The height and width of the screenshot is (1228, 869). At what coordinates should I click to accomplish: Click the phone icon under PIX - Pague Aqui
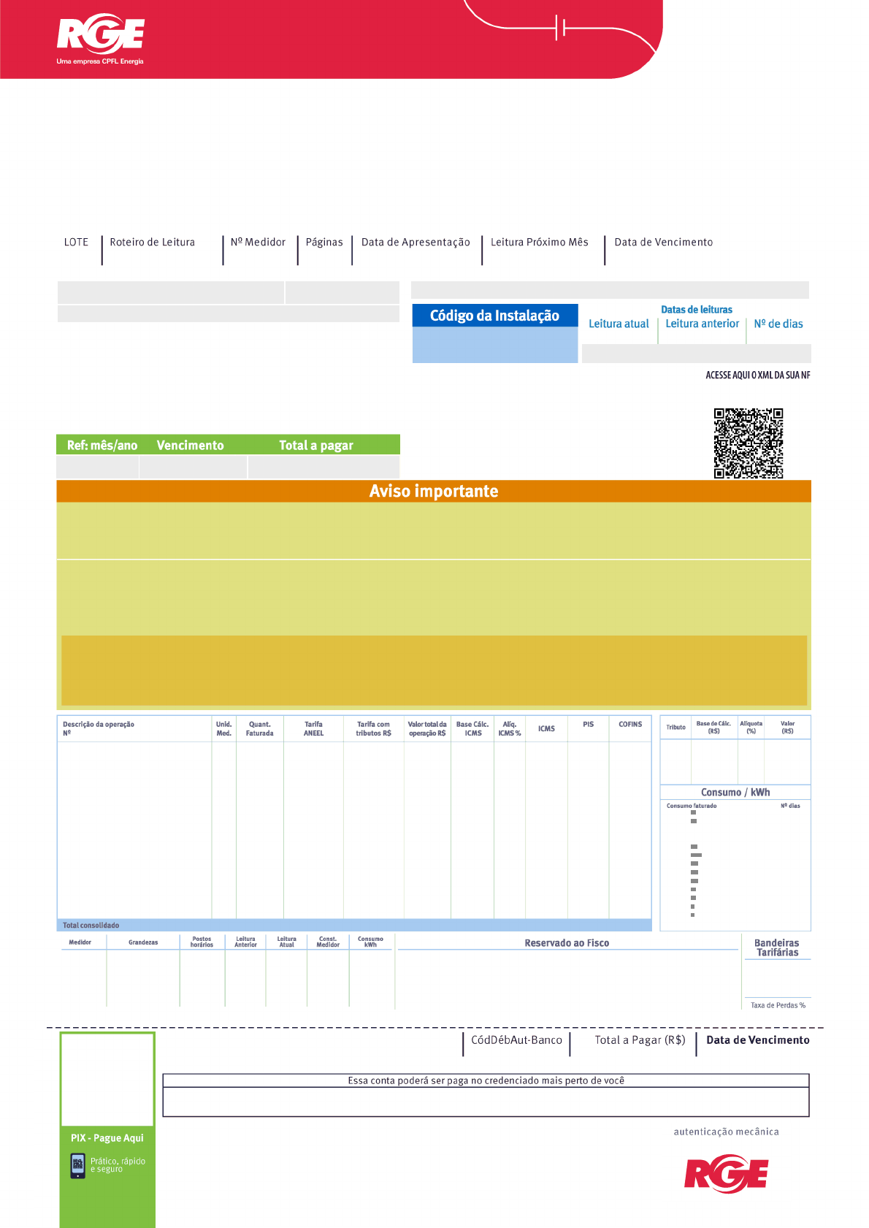click(78, 1165)
